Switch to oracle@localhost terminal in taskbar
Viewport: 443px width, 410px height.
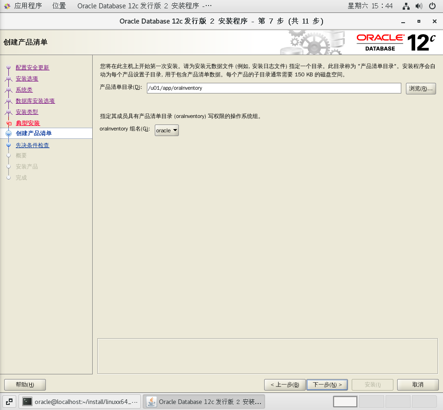(80, 401)
